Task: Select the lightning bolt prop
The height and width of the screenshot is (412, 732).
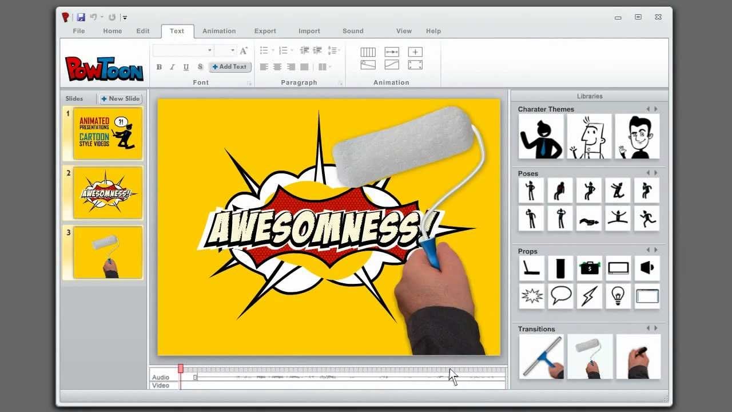Action: (x=589, y=295)
